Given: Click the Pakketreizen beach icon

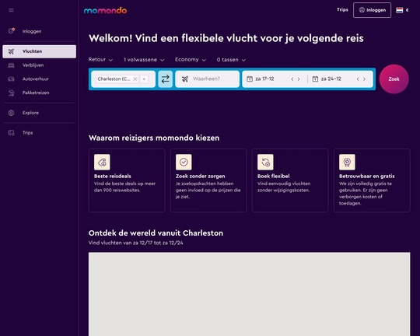Looking at the screenshot, I should point(11,93).
